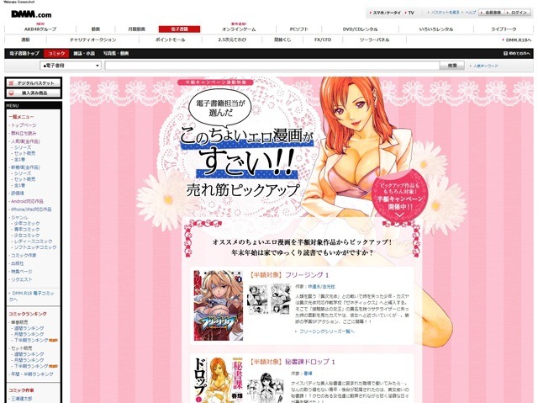
Task: Click the 購入済み商品 button
Action: (x=34, y=93)
